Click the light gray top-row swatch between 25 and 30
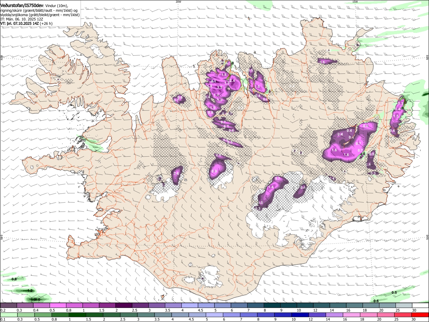 pos(404,305)
